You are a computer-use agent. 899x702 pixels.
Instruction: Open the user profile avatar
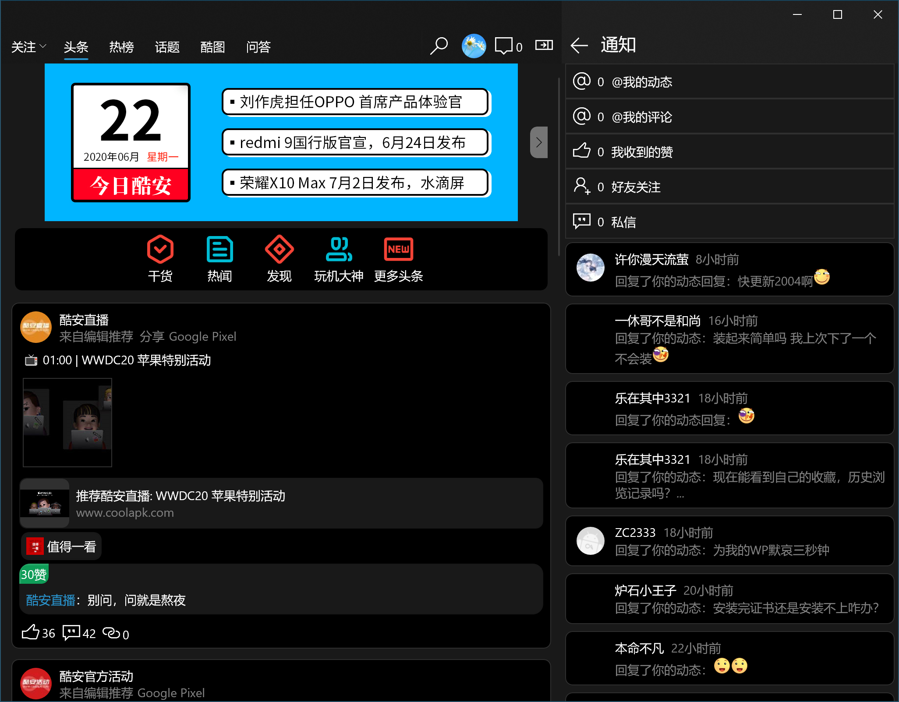click(x=474, y=46)
